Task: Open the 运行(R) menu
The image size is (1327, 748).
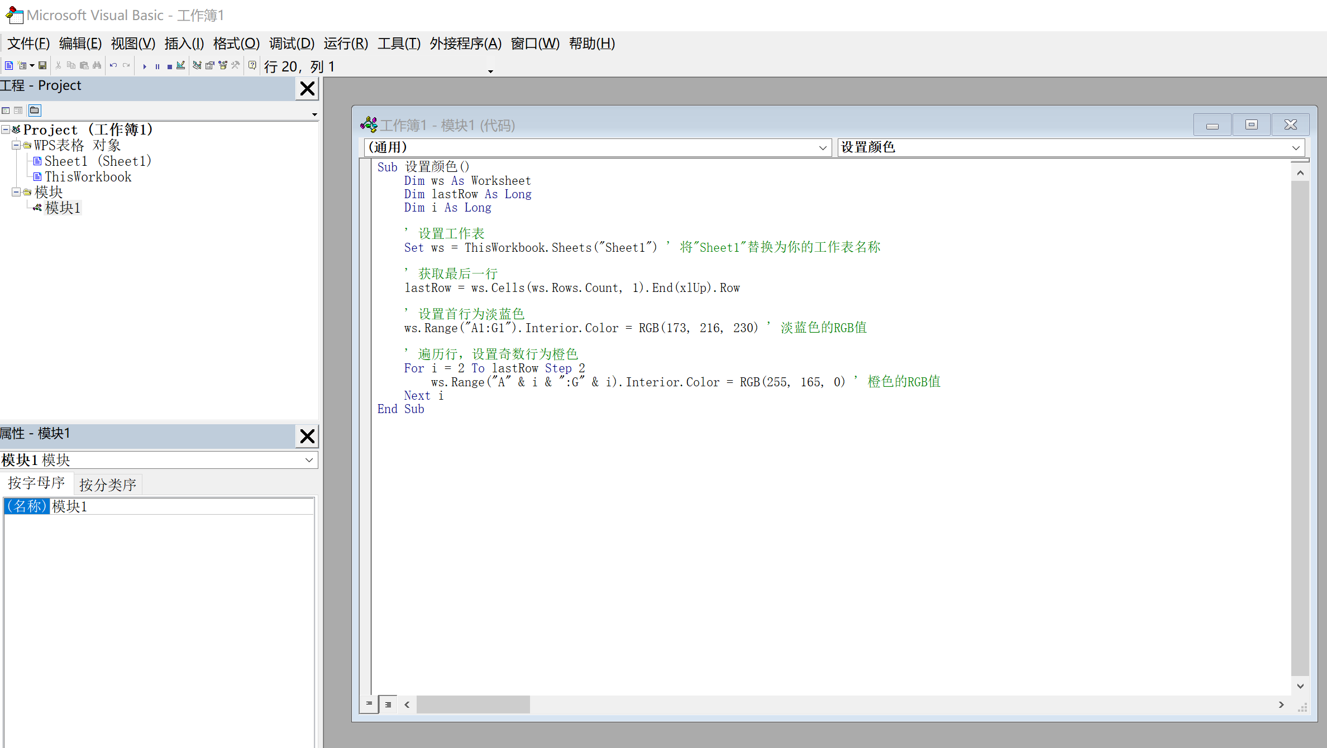Action: (345, 44)
